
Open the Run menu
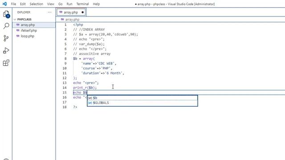(69, 4)
